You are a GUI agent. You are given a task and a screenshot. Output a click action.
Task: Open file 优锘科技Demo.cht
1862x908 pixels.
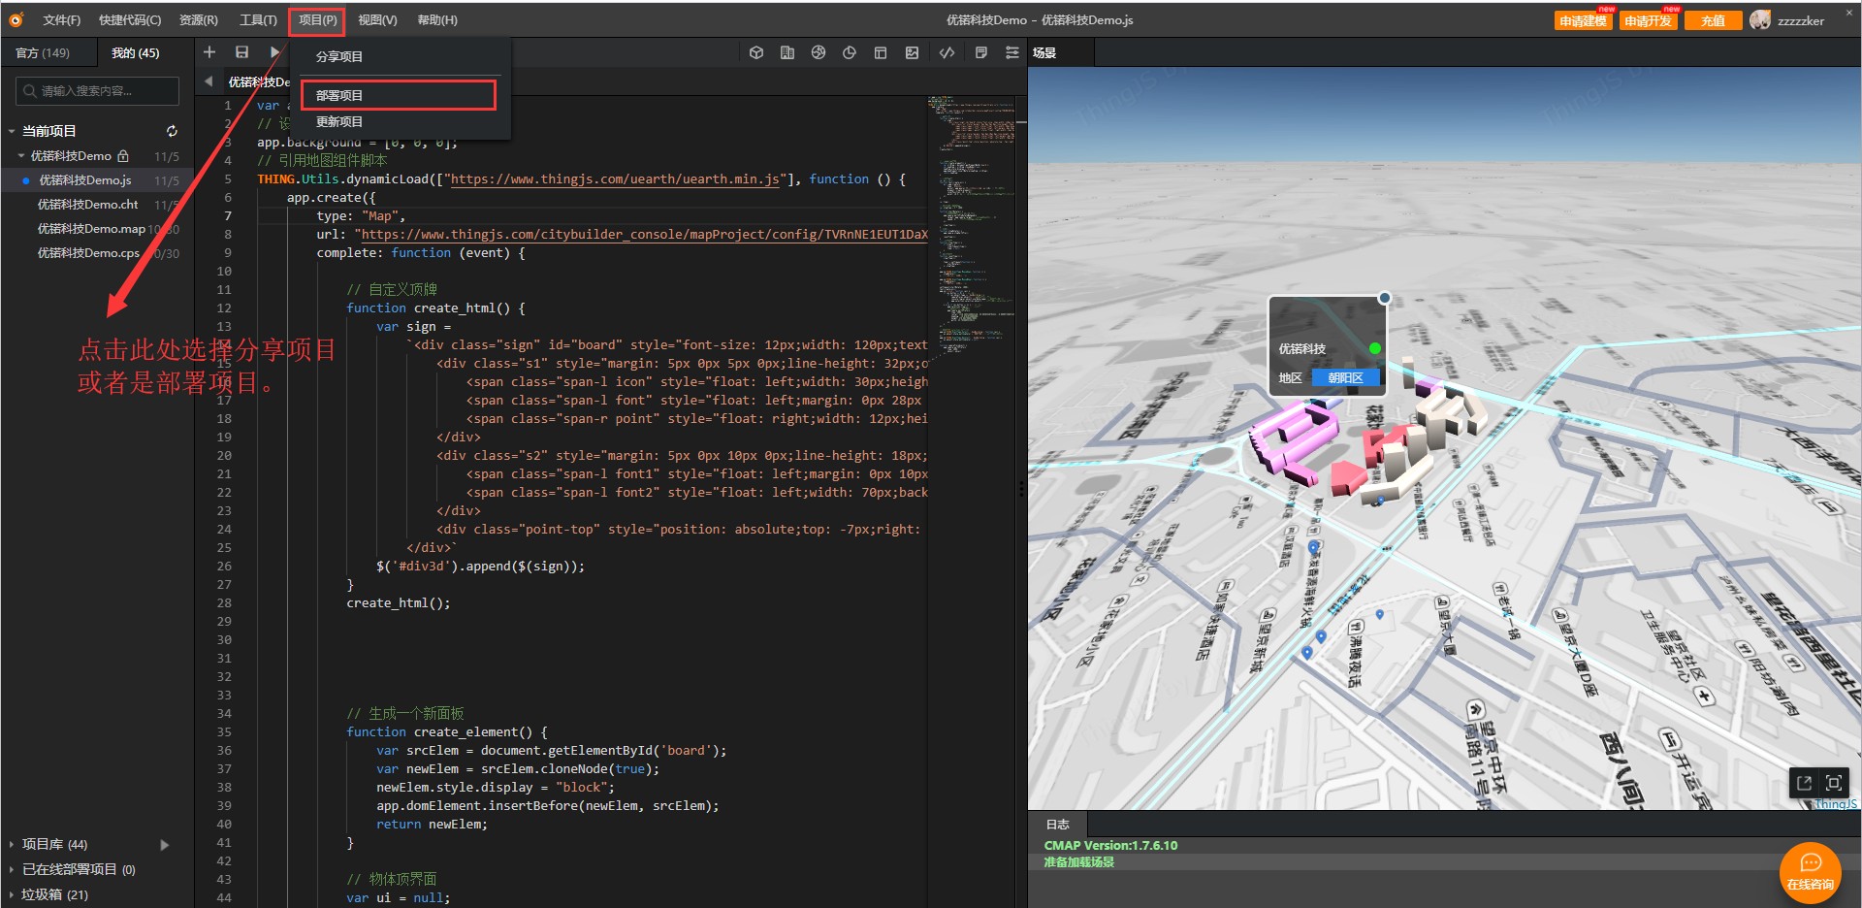tap(88, 204)
